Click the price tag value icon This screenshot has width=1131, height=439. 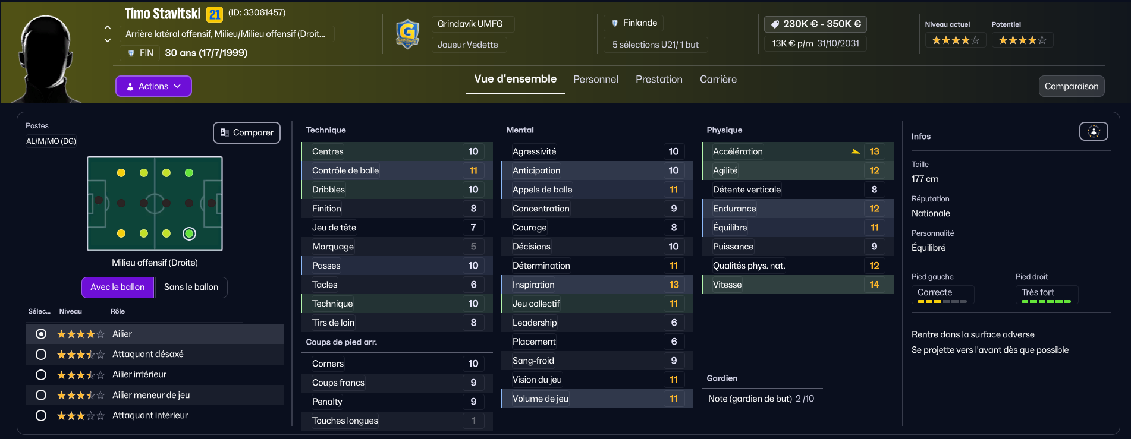(x=775, y=24)
